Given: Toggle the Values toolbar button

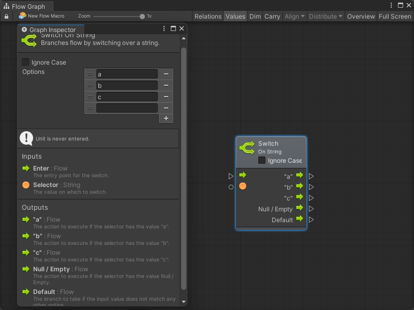Looking at the screenshot, I should pyautogui.click(x=235, y=17).
